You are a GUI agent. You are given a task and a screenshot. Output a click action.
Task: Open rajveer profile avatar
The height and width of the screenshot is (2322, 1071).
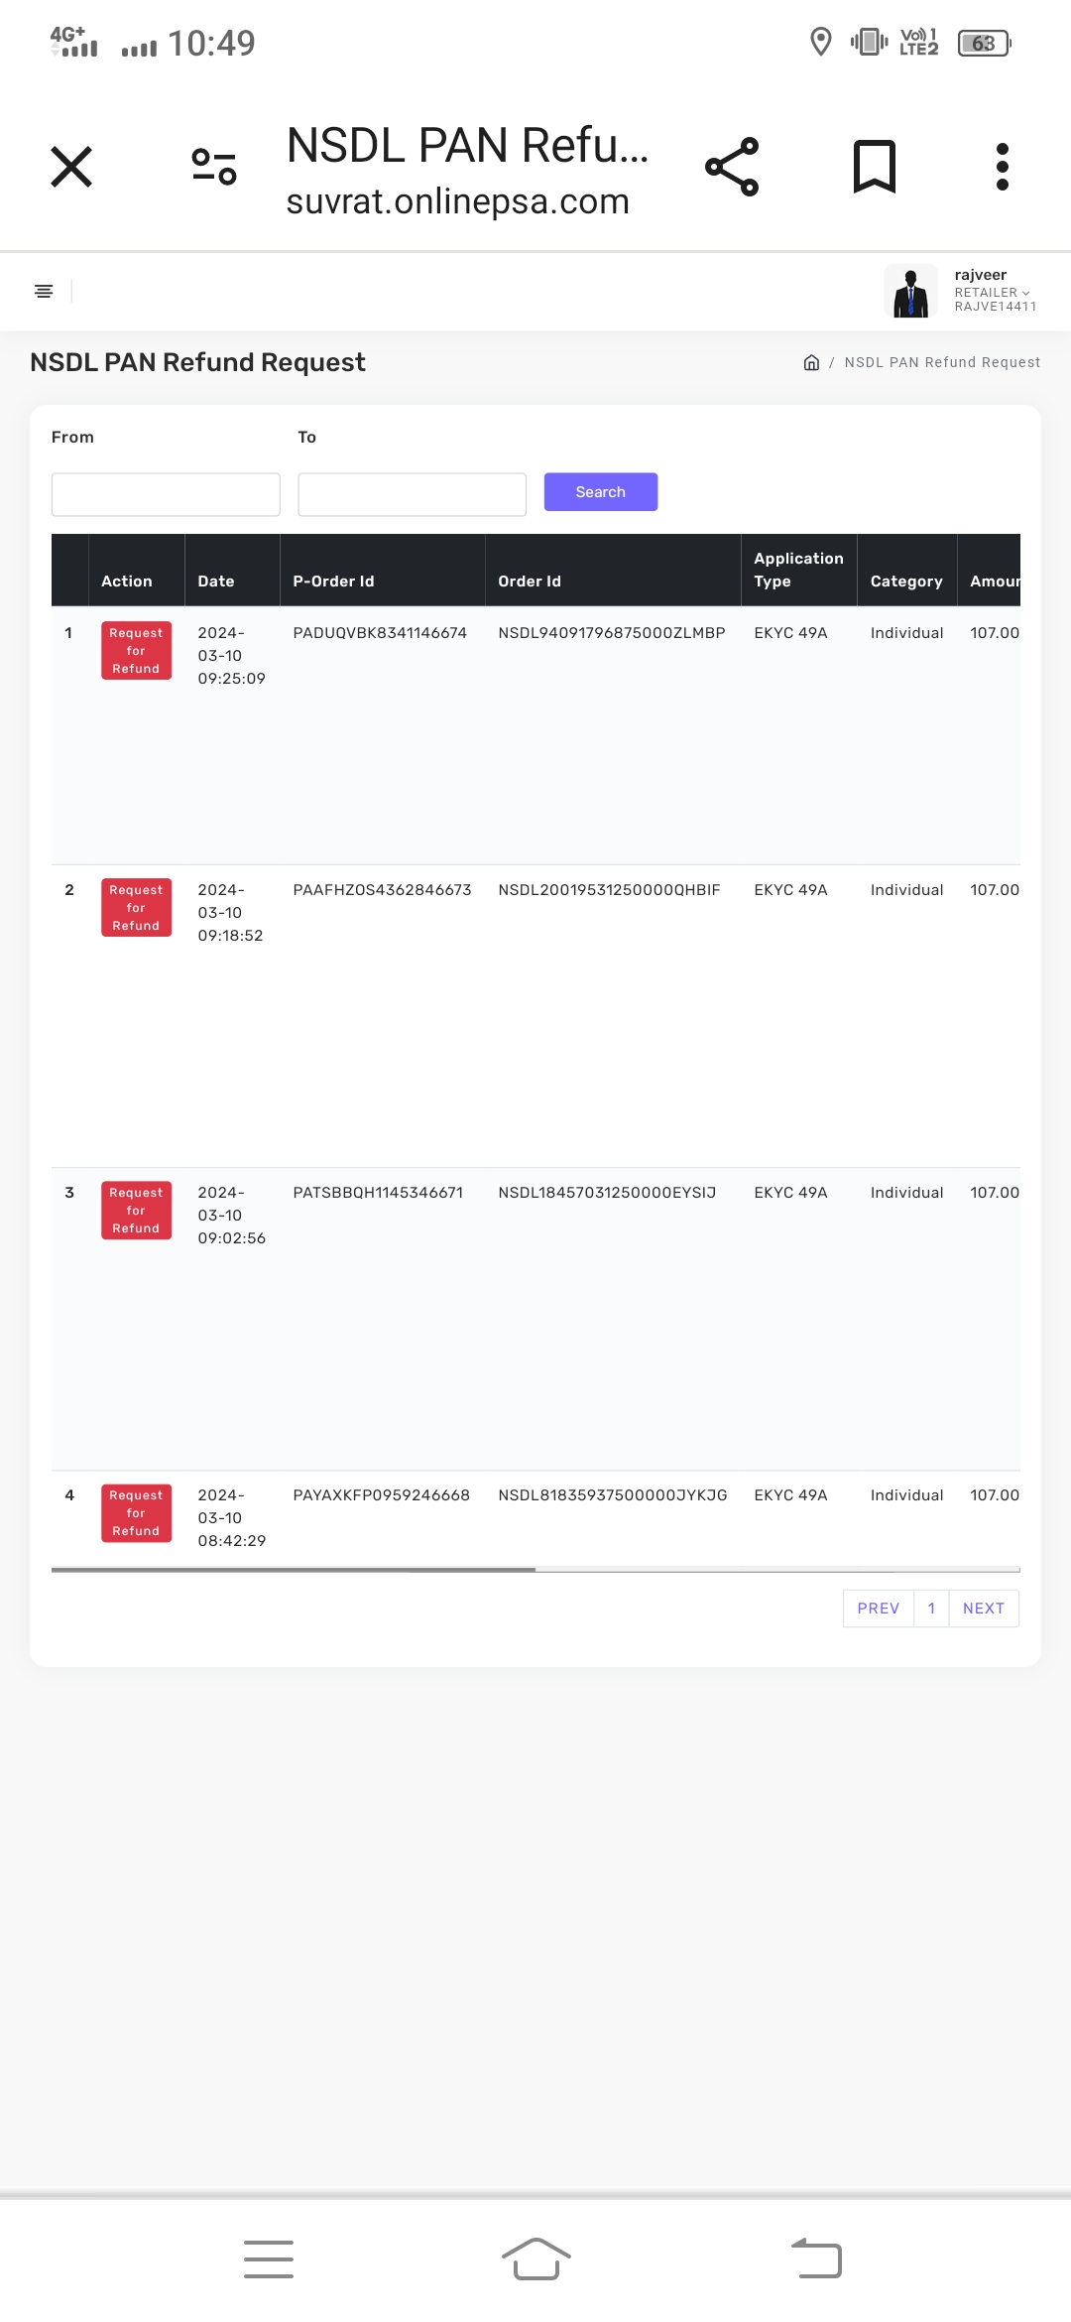(910, 291)
